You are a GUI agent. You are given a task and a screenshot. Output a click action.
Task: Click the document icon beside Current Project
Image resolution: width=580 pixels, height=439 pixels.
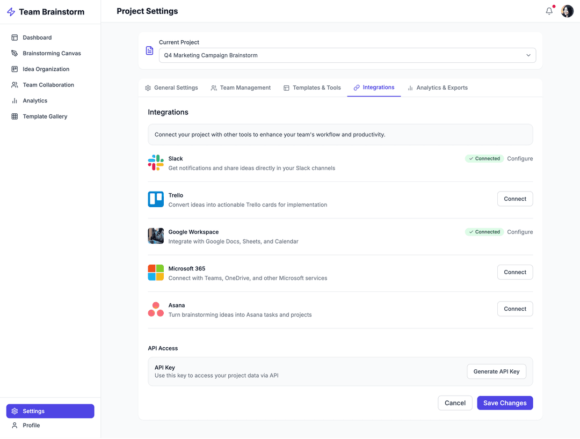150,50
